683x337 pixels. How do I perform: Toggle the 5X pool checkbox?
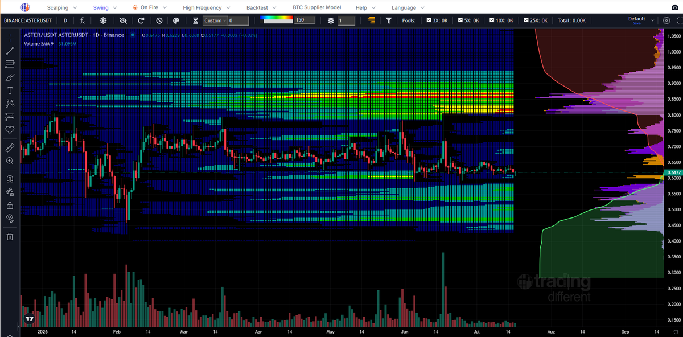[460, 20]
